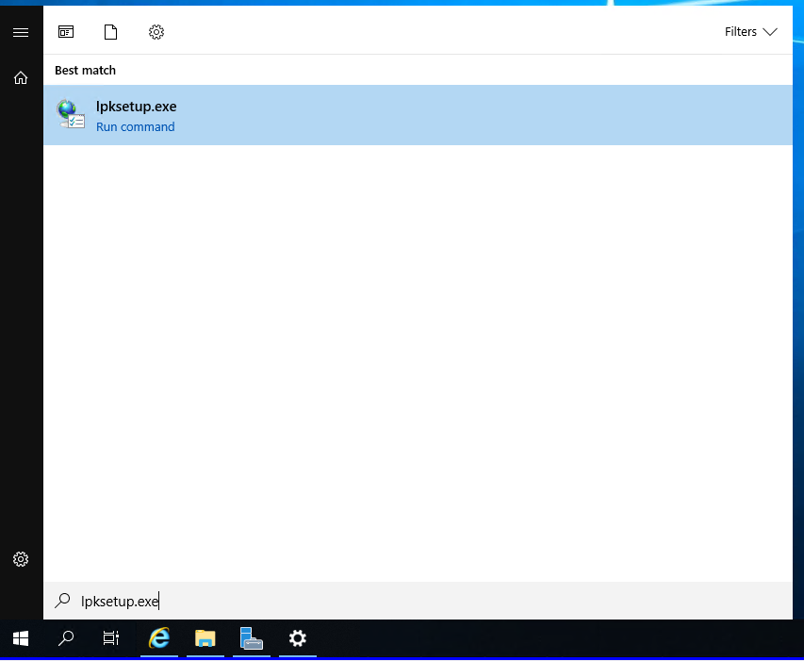Image resolution: width=804 pixels, height=661 pixels.
Task: Click the magnifier icon inside the search box
Action: pos(62,601)
